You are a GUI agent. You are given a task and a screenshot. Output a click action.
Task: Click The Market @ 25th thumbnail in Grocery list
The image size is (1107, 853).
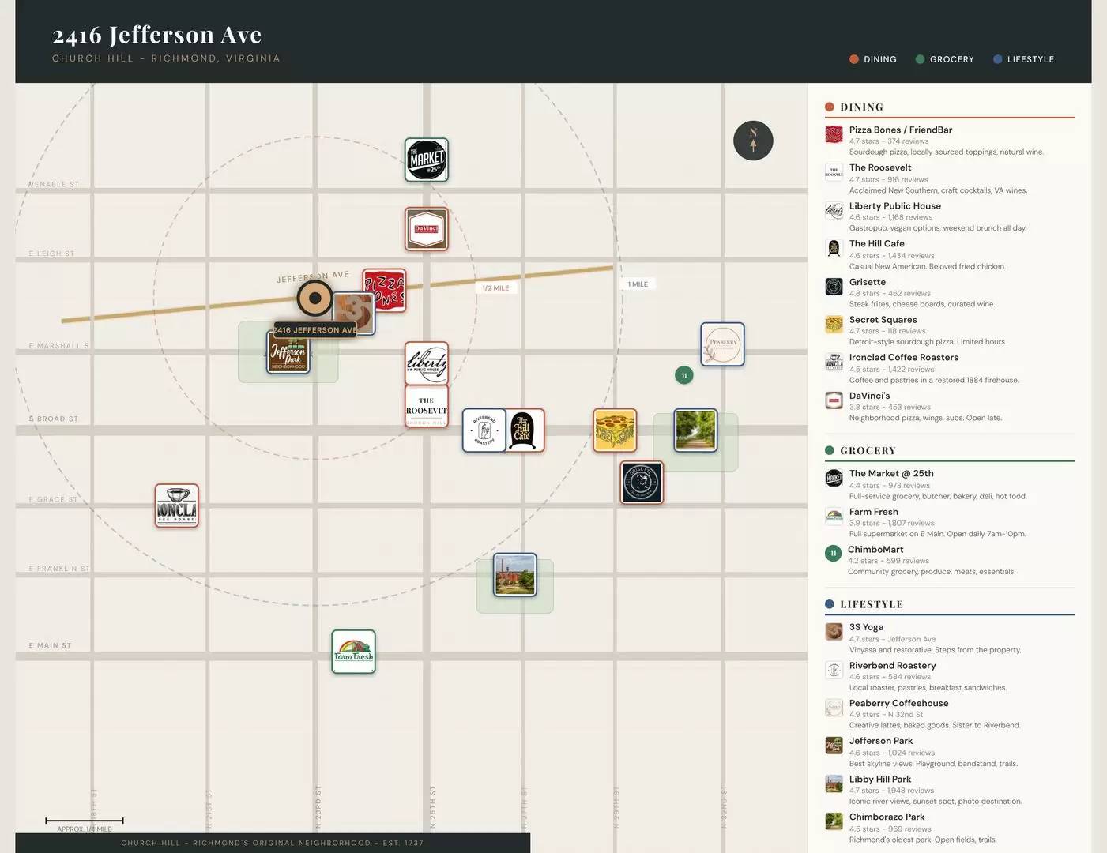pos(834,478)
